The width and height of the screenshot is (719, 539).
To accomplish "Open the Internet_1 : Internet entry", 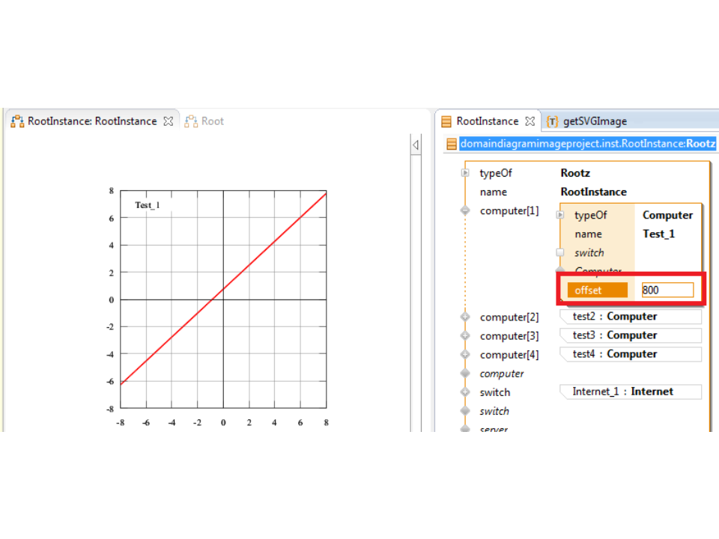I will (x=630, y=392).
